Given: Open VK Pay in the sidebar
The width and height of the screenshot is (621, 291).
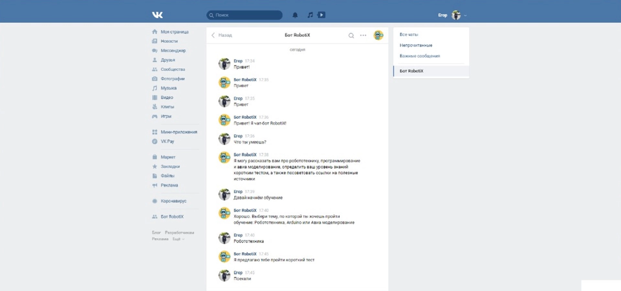Looking at the screenshot, I should point(167,141).
